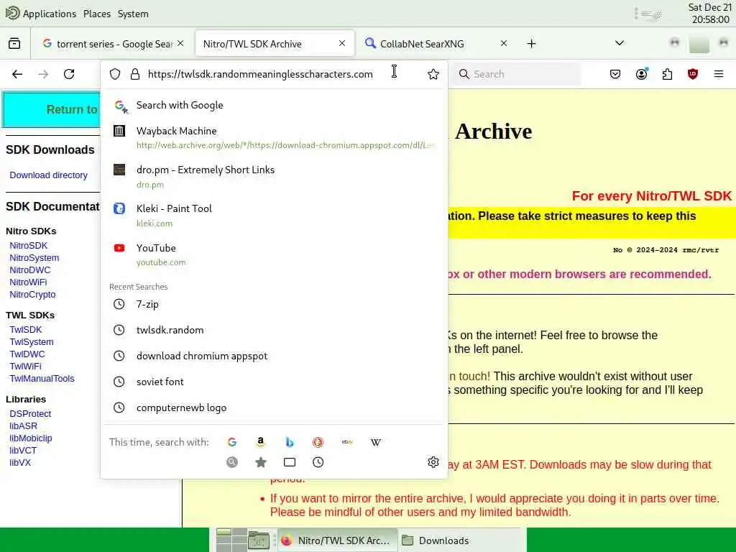Click the toolbar Search box
The width and height of the screenshot is (736, 552).
[x=516, y=74]
